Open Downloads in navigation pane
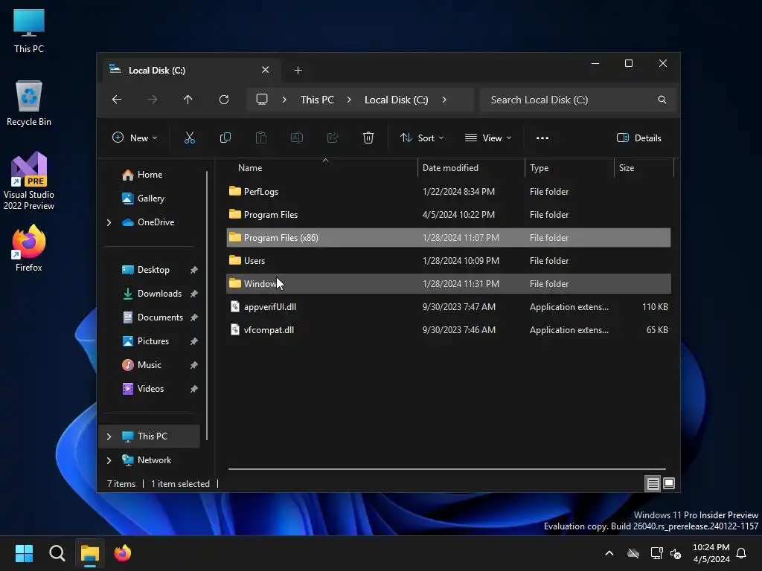762x571 pixels. [x=159, y=294]
